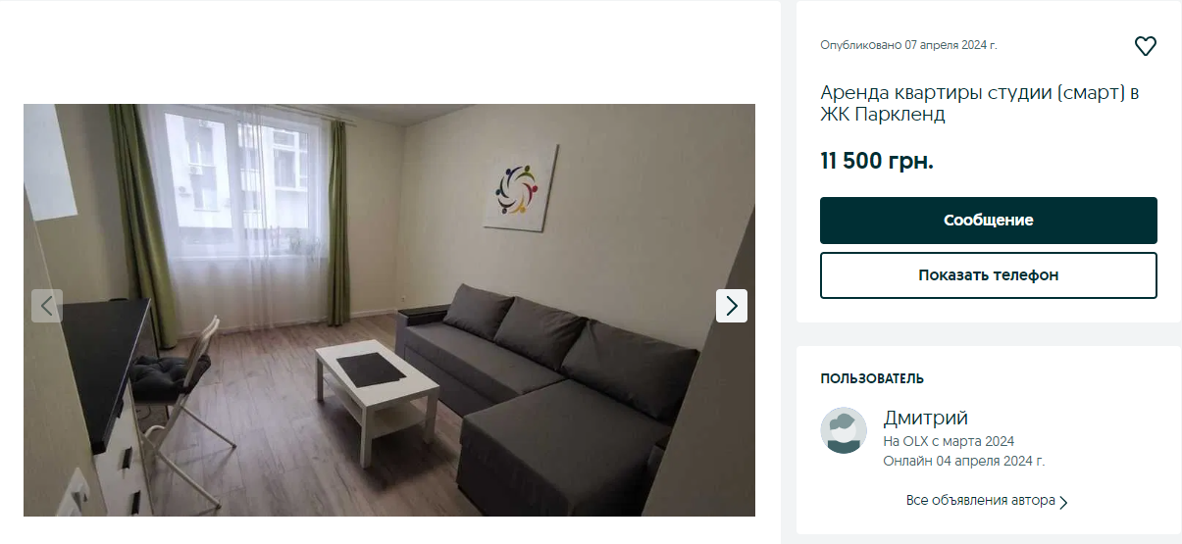Image resolution: width=1182 pixels, height=544 pixels.
Task: Add listing to favorites with heart icon
Action: point(1145,46)
